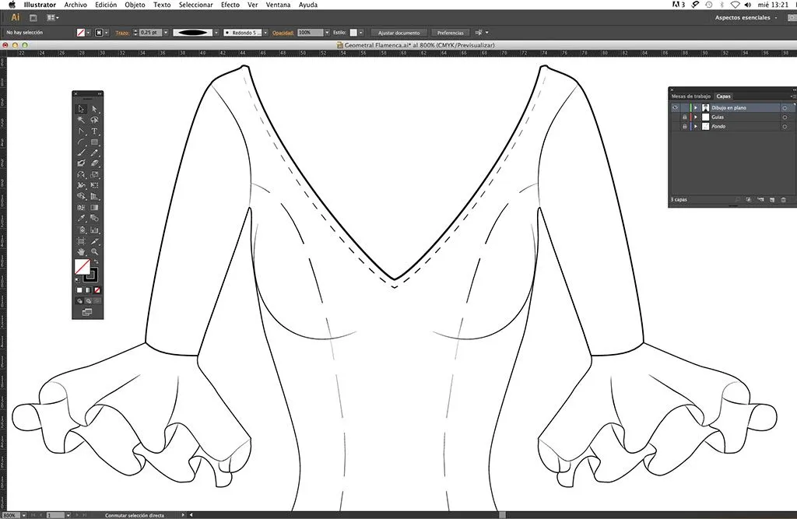Toggle lock box for Dibujo en plano layer
Image resolution: width=797 pixels, height=519 pixels.
[x=684, y=107]
